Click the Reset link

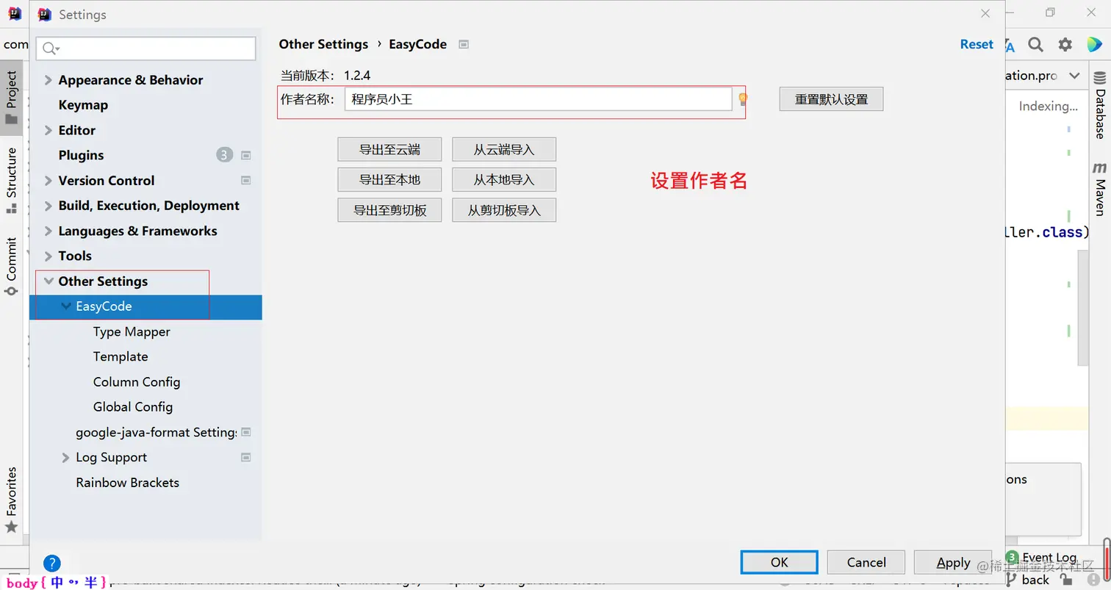pyautogui.click(x=977, y=44)
